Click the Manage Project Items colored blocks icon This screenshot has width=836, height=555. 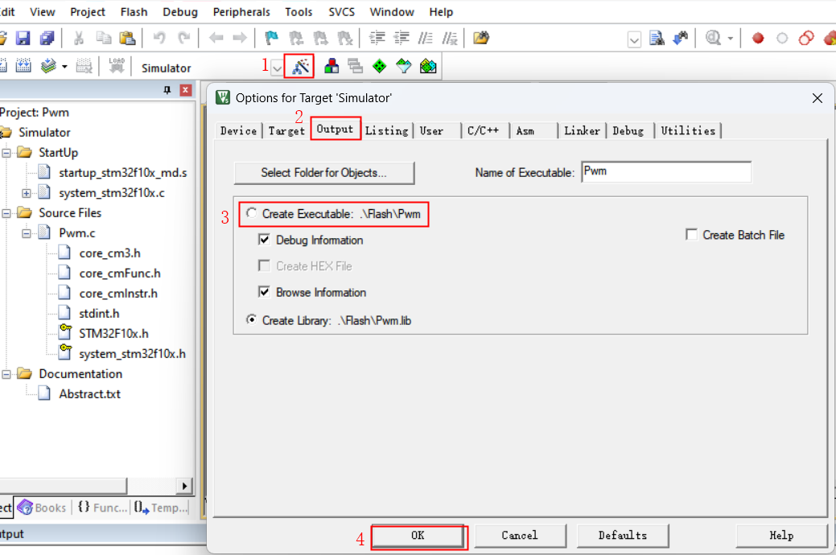coord(331,67)
